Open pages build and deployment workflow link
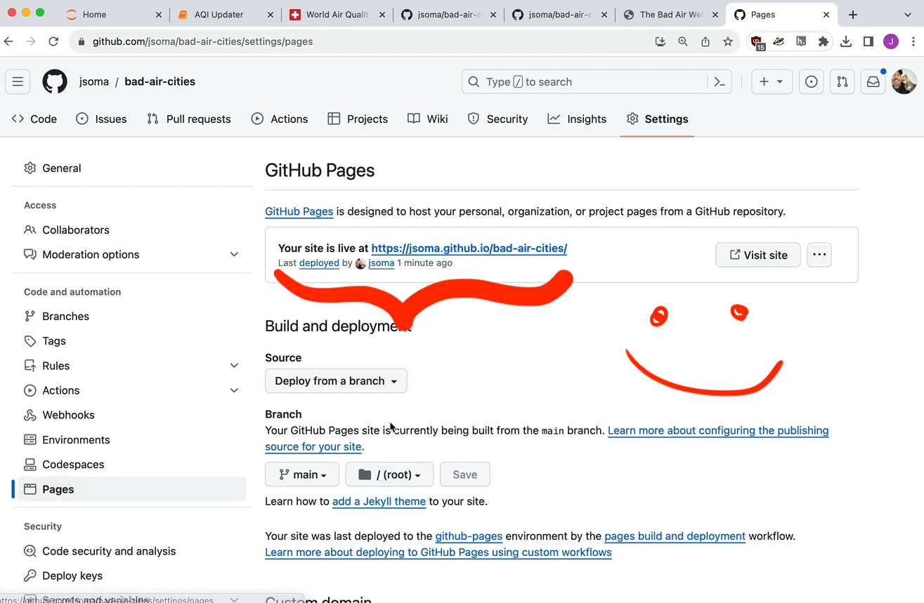This screenshot has width=924, height=603. click(x=675, y=536)
